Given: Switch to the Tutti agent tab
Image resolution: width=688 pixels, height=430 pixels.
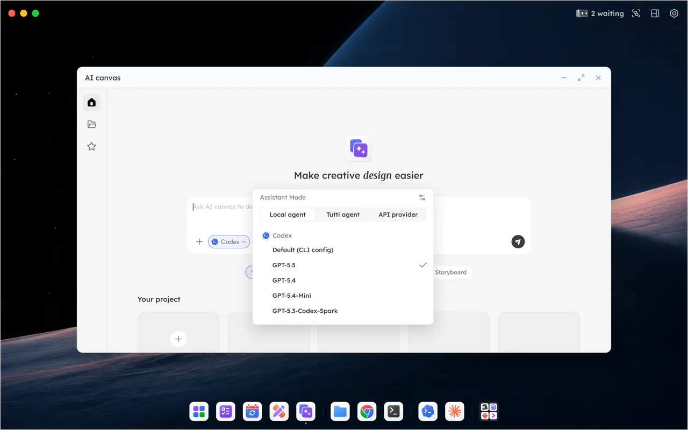Looking at the screenshot, I should (343, 214).
